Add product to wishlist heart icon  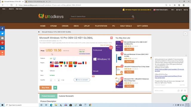coord(111,38)
